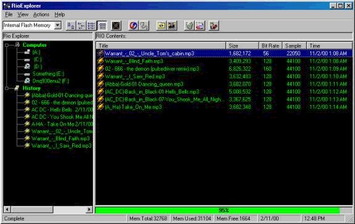Click the grey connection toolbar icon
The height and width of the screenshot is (224, 355).
144,26
